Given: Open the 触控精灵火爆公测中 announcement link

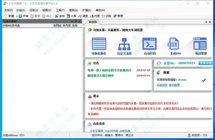Looking at the screenshot, I should (101, 76).
